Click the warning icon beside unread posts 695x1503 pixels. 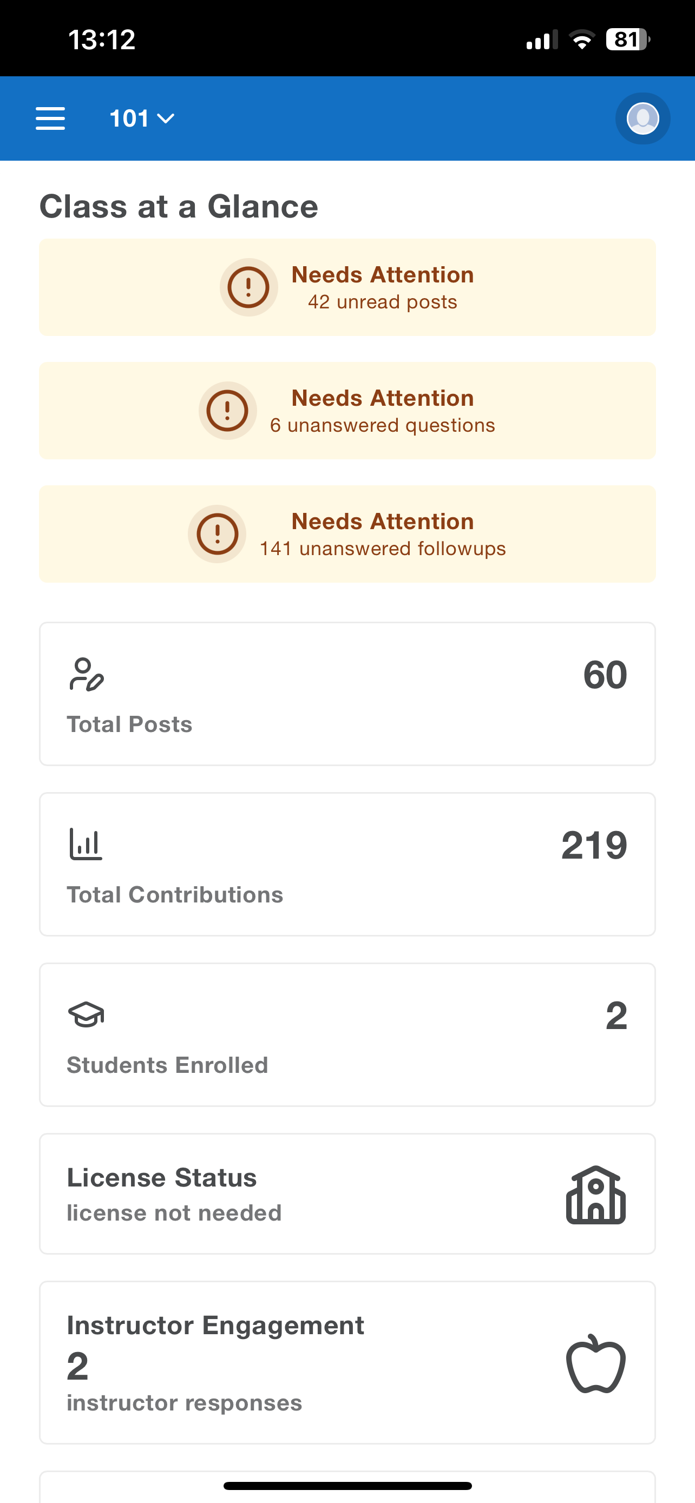click(248, 287)
